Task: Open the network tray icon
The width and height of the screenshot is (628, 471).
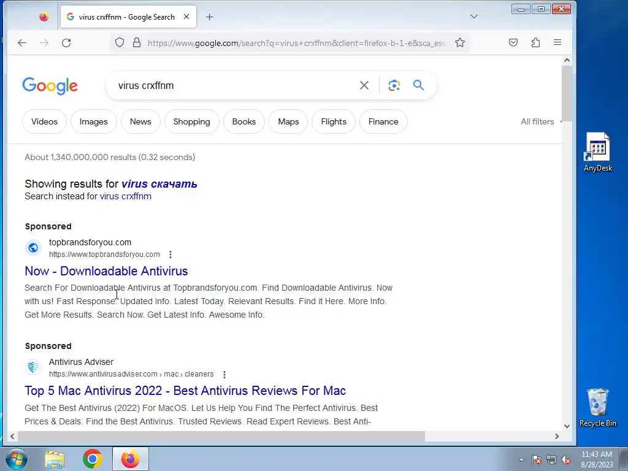Action: (x=551, y=459)
